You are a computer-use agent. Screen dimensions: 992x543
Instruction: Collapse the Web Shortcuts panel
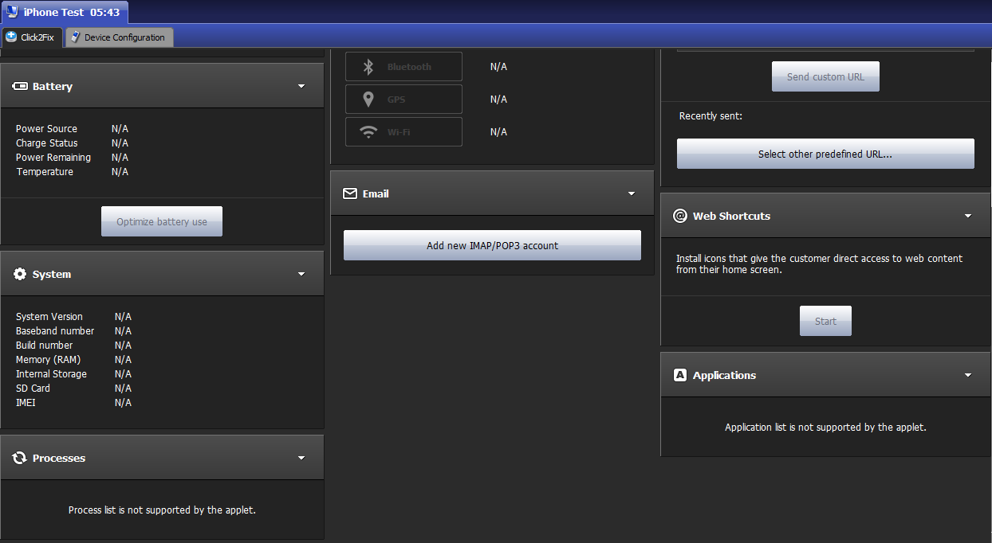[x=967, y=215]
